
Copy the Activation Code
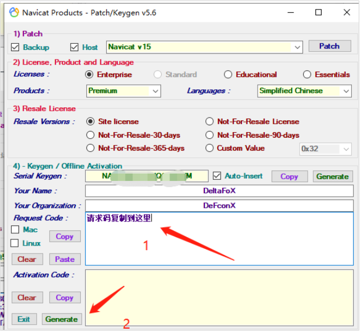pos(65,297)
